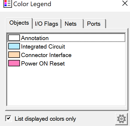The height and width of the screenshot is (126, 130).
Task: Switch to the Objects tab
Action: (x=19, y=23)
